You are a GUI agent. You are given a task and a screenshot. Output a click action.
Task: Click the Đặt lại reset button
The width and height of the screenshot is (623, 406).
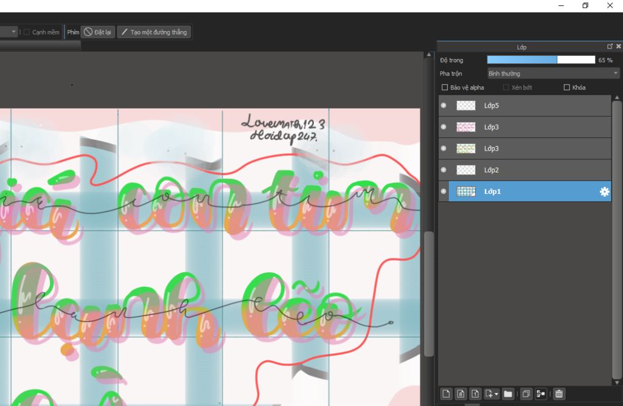[x=97, y=32]
